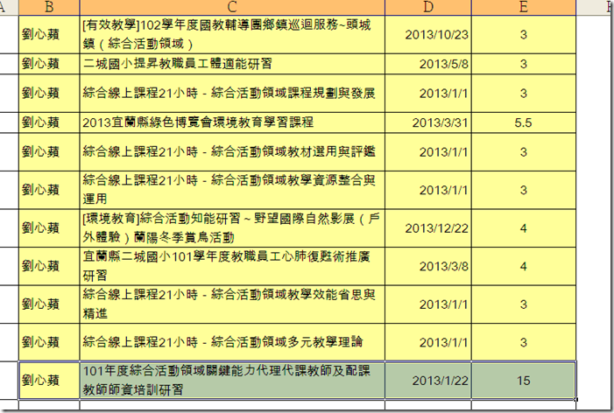Select the 野望國際自然影展 activity cell
This screenshot has width=614, height=413.
click(231, 227)
